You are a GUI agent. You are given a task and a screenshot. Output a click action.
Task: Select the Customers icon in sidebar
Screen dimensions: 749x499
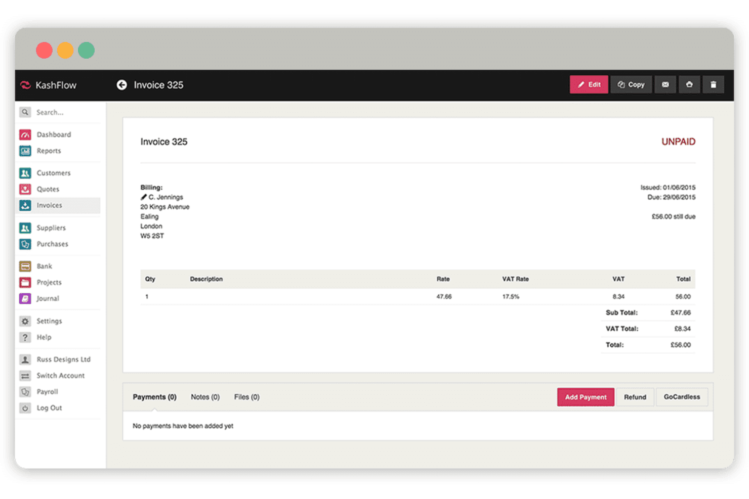pos(25,173)
